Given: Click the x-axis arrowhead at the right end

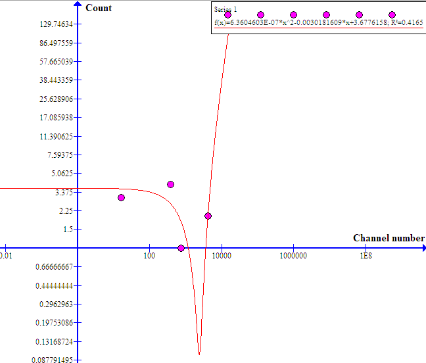Looking at the screenshot, I should coord(421,248).
